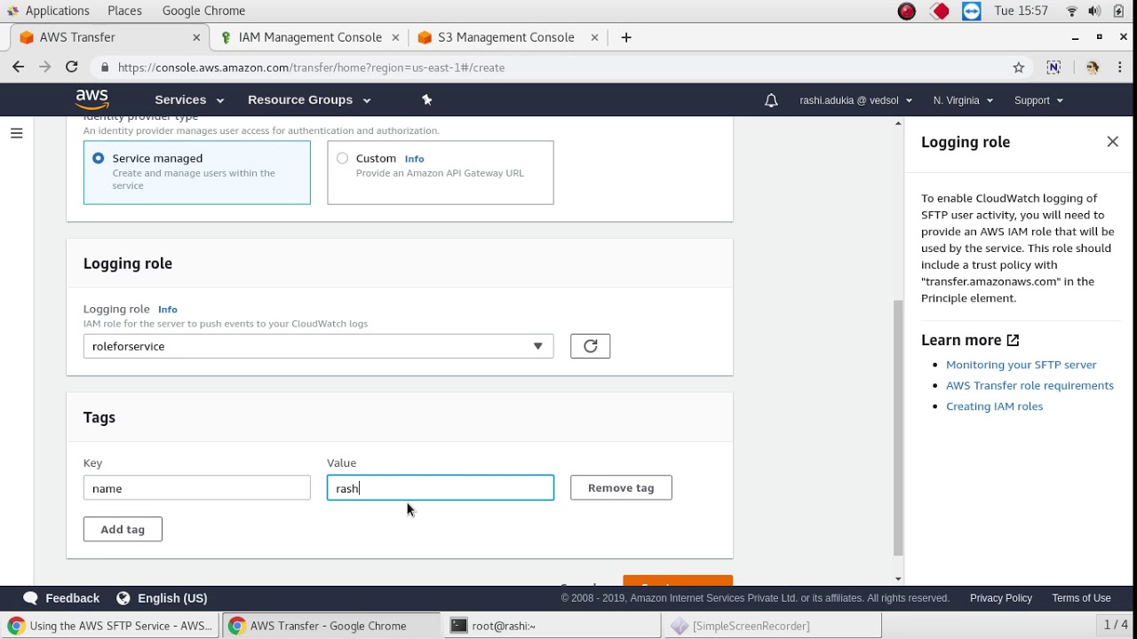Open the rashi.adukia account dropdown

tap(855, 100)
